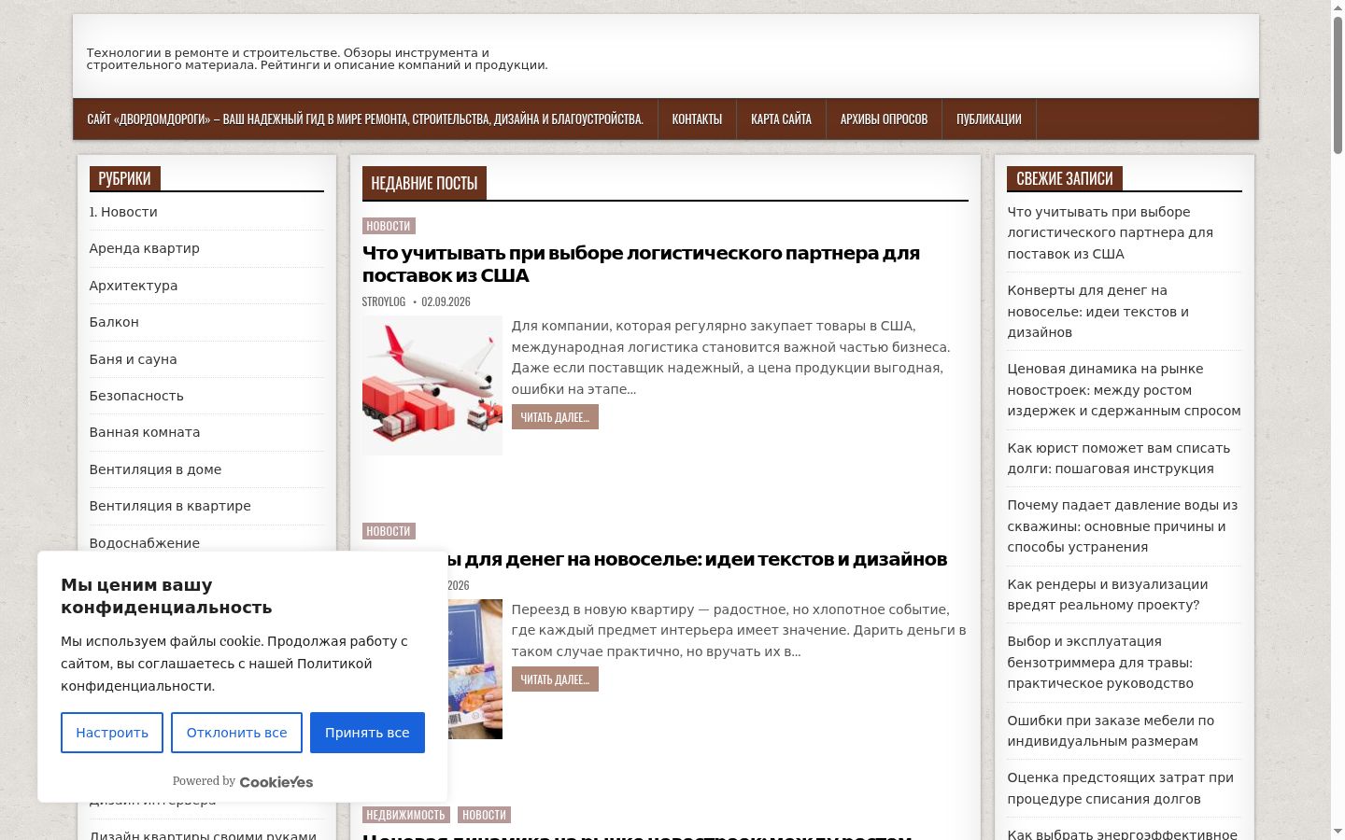1345x840 pixels.
Task: Open the logistics partner post title
Action: [x=641, y=264]
